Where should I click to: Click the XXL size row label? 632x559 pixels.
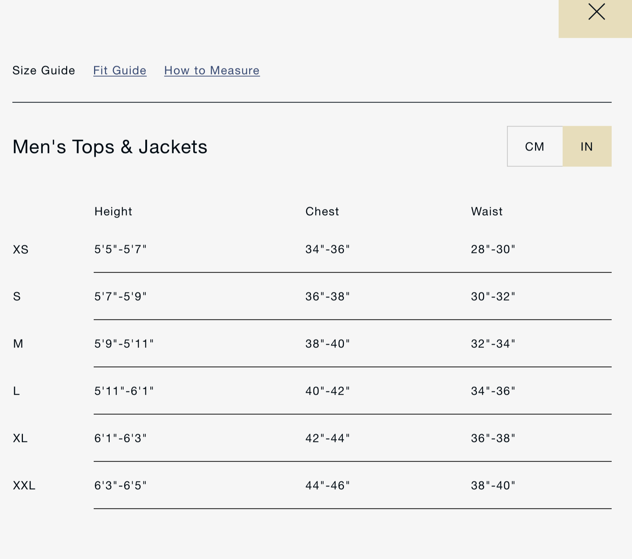coord(24,486)
